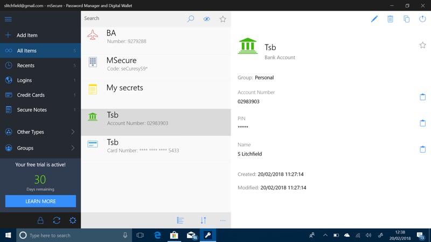Expand Groups chevron
The height and width of the screenshot is (242, 431).
(x=73, y=148)
